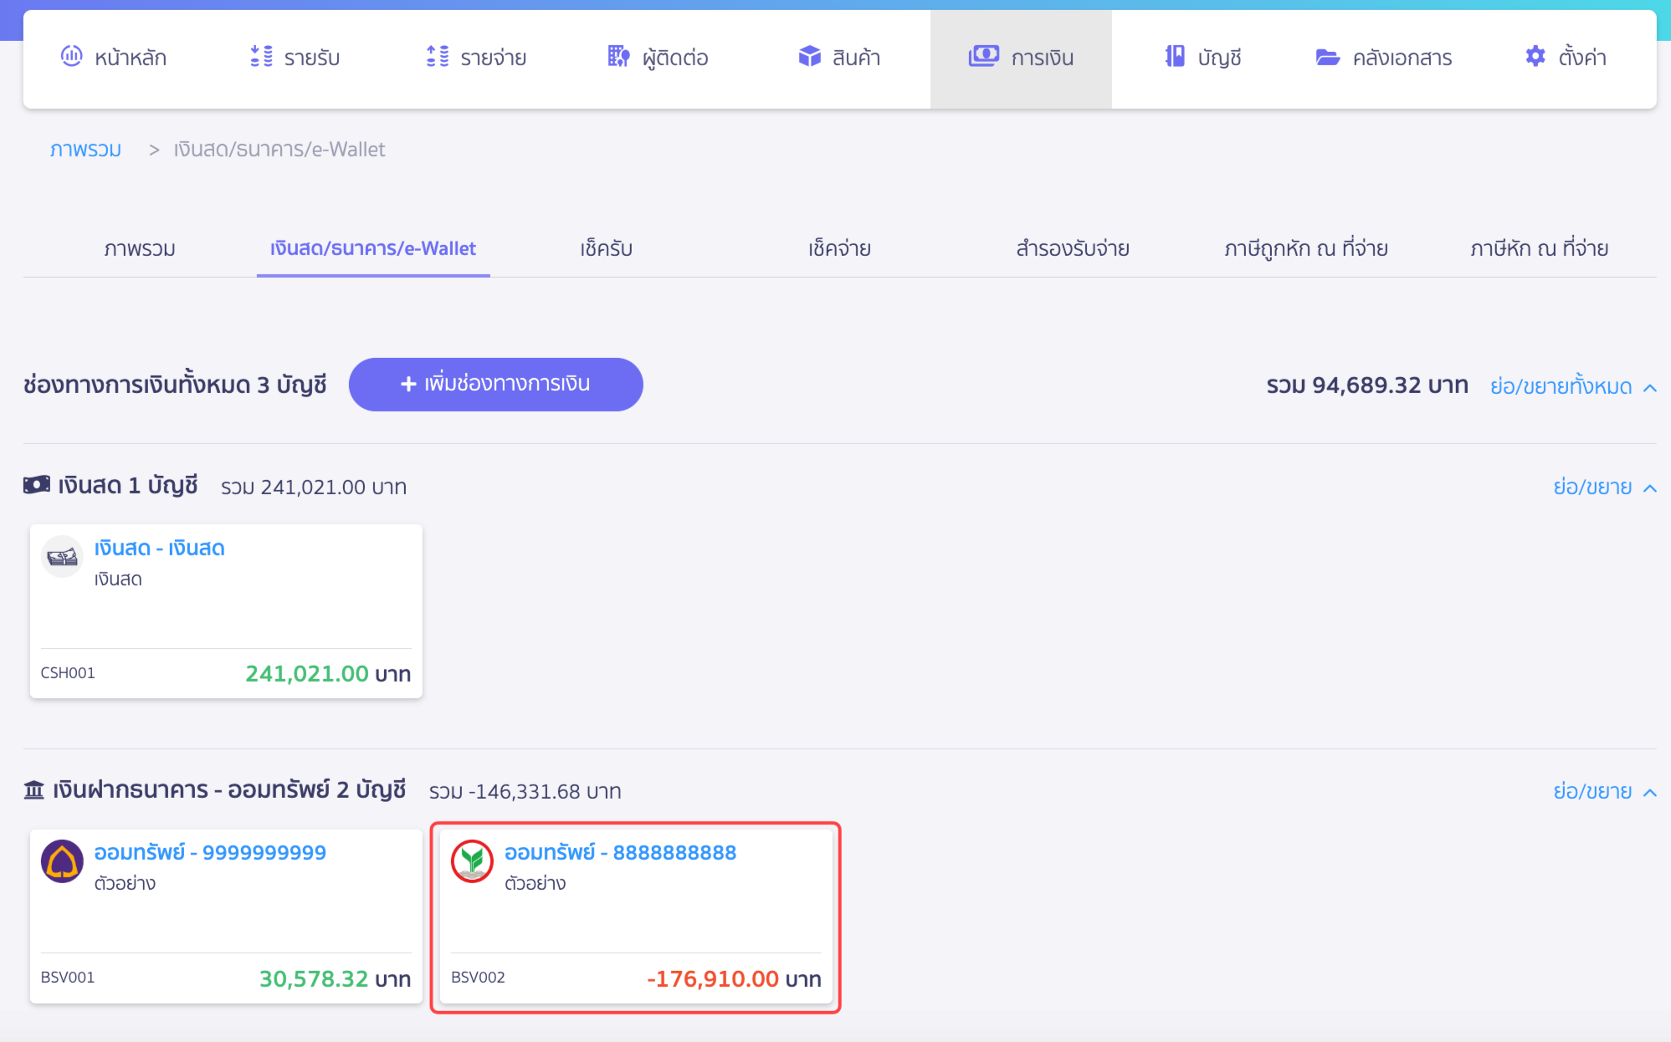The image size is (1671, 1042).
Task: Click the รวม 241,021.00 บาท cash subtotal
Action: [314, 487]
